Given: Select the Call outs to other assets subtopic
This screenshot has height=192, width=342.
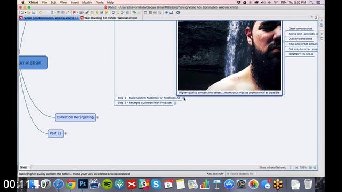Looking at the screenshot, I should (303, 49).
